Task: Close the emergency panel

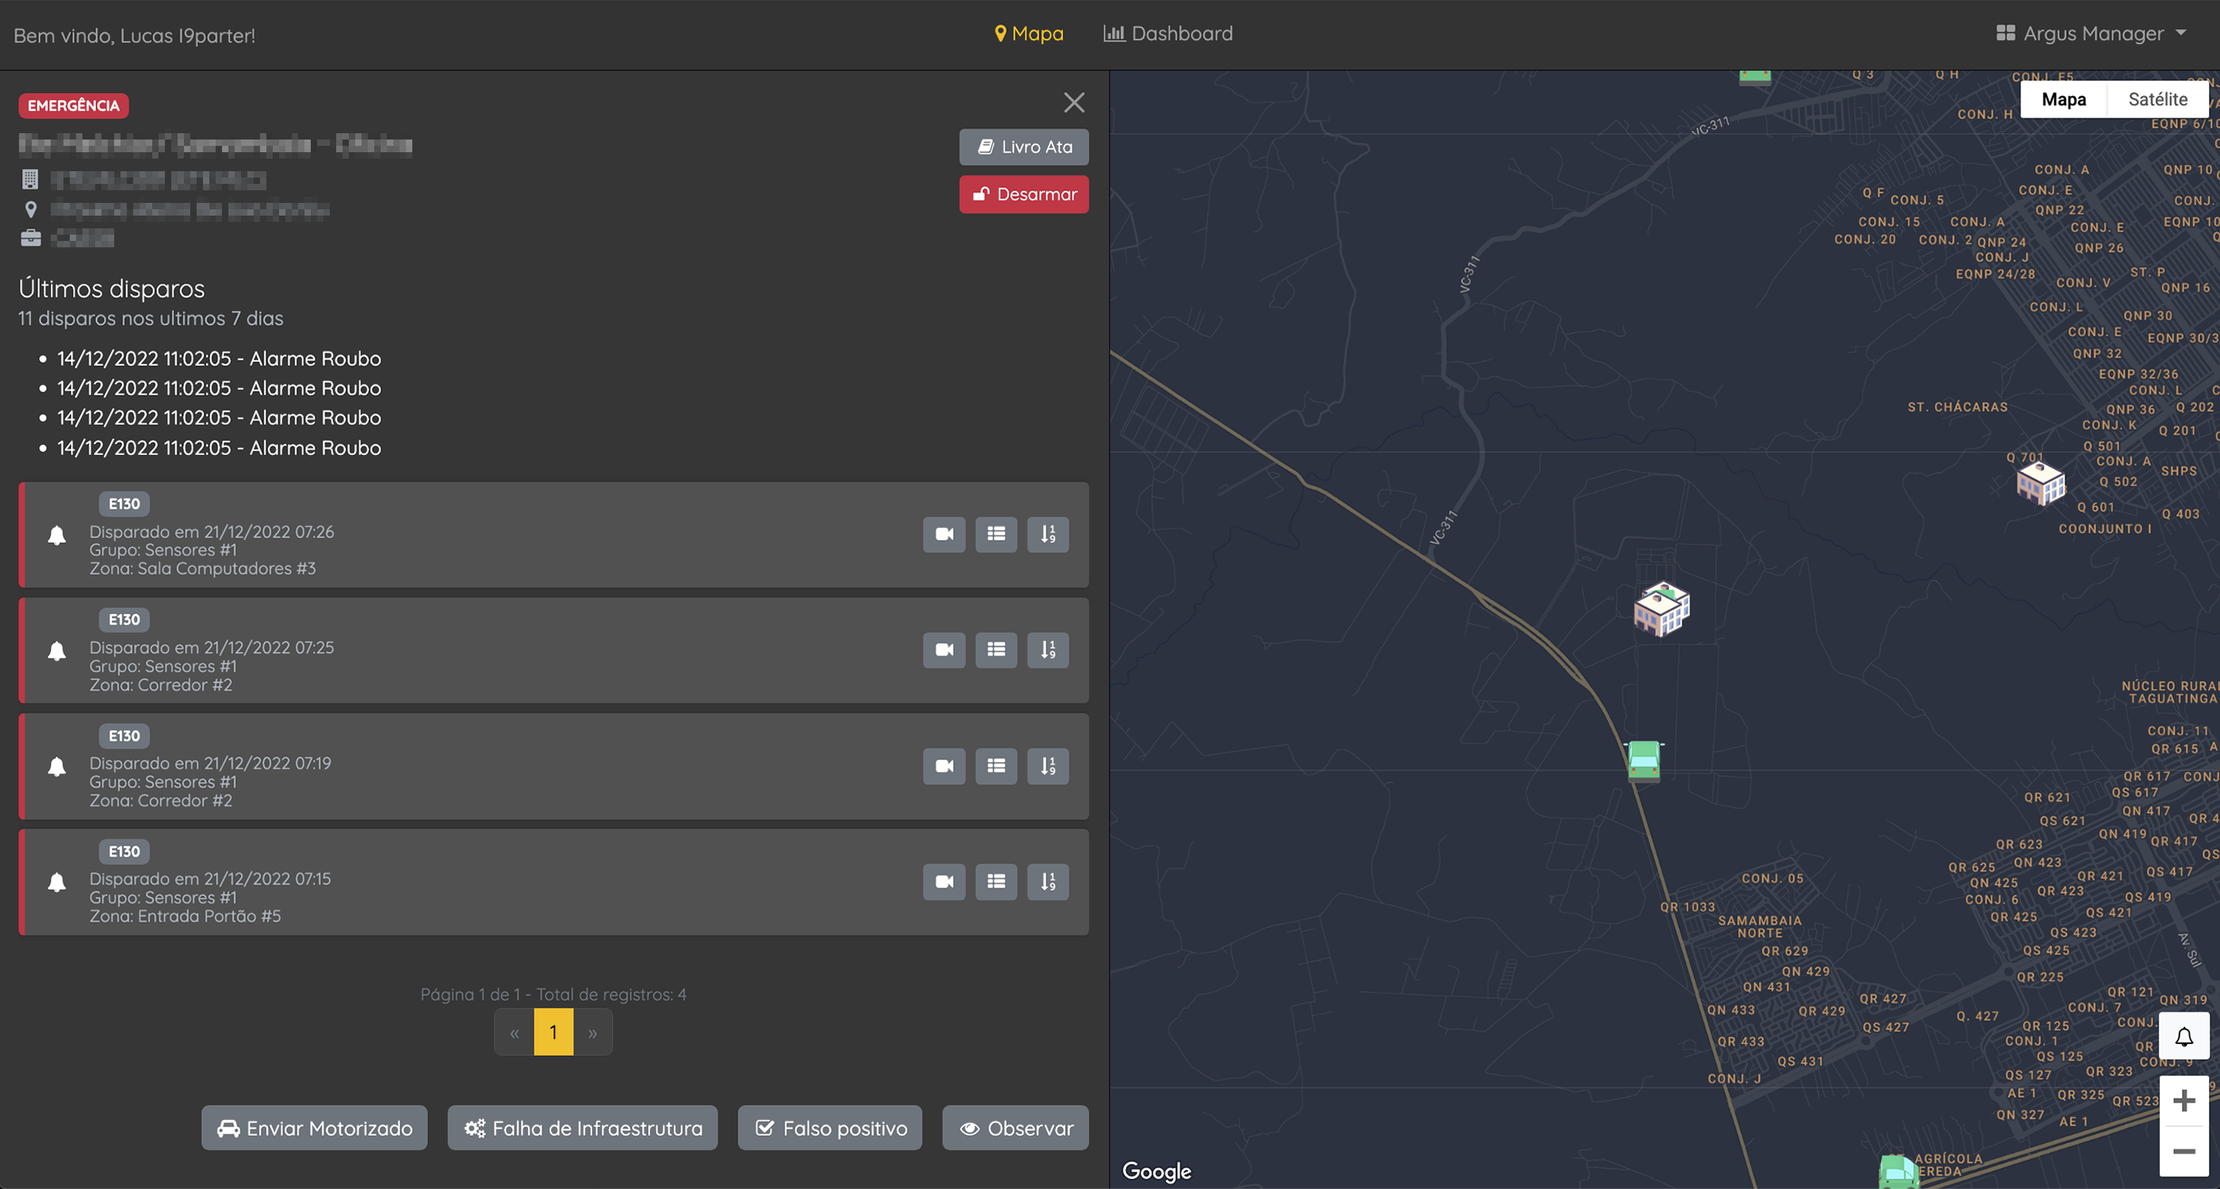Action: click(x=1074, y=102)
